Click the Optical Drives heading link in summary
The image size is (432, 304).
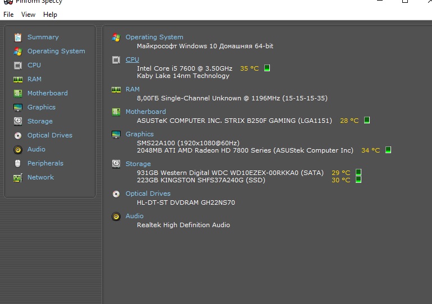pos(148,194)
